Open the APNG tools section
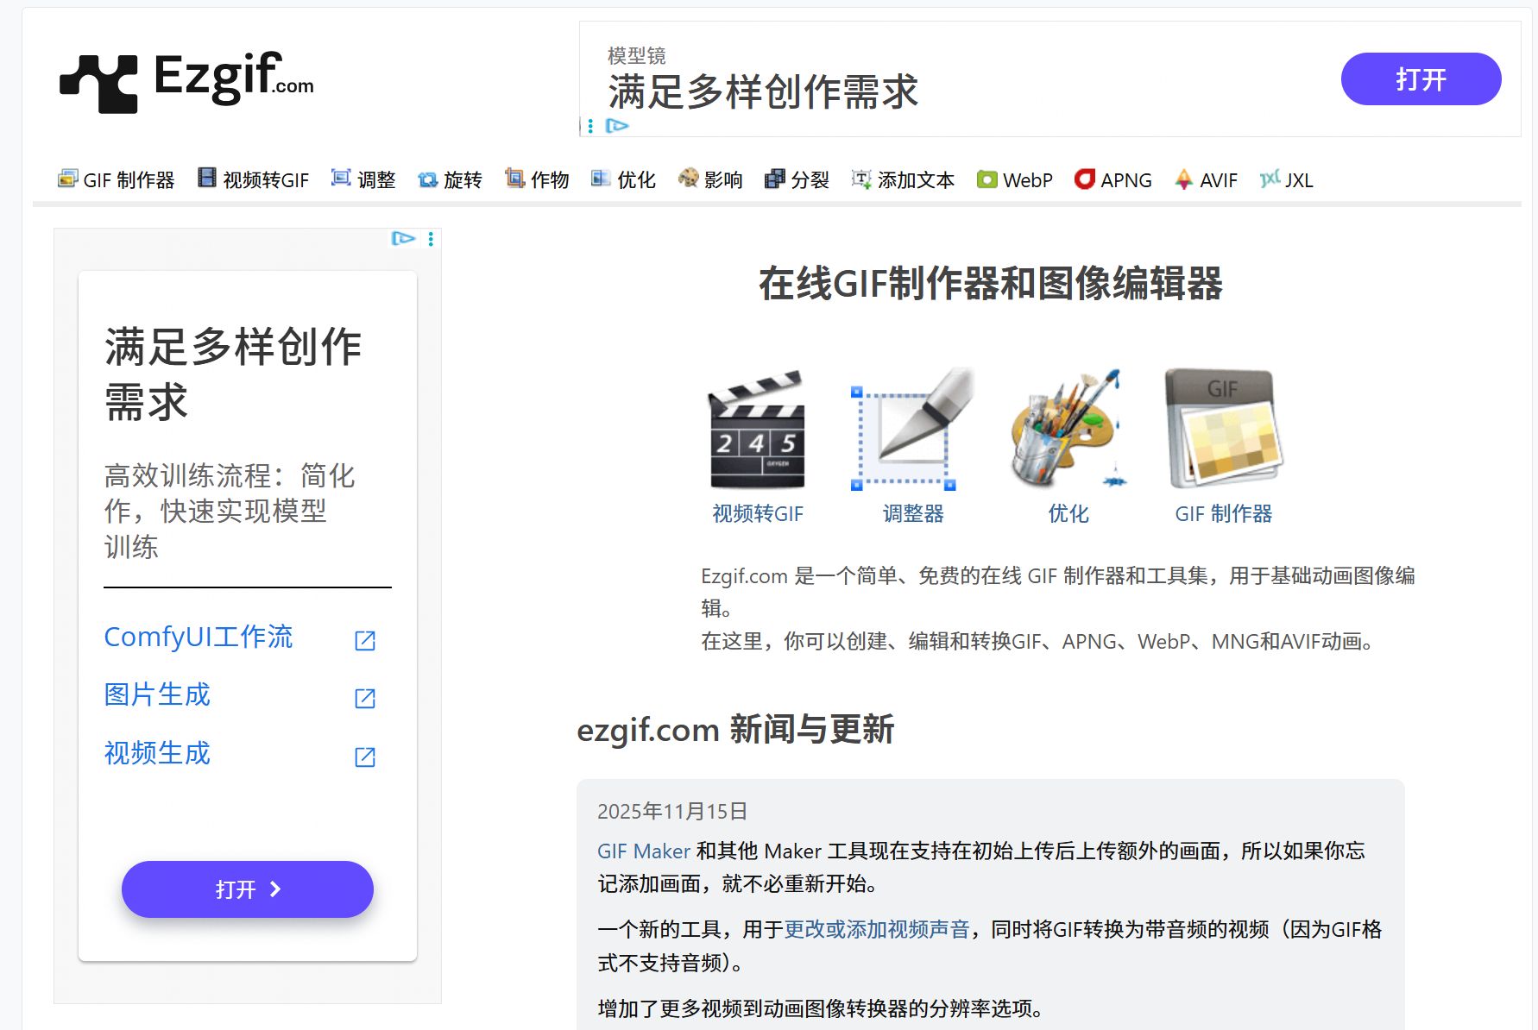 click(x=1113, y=179)
